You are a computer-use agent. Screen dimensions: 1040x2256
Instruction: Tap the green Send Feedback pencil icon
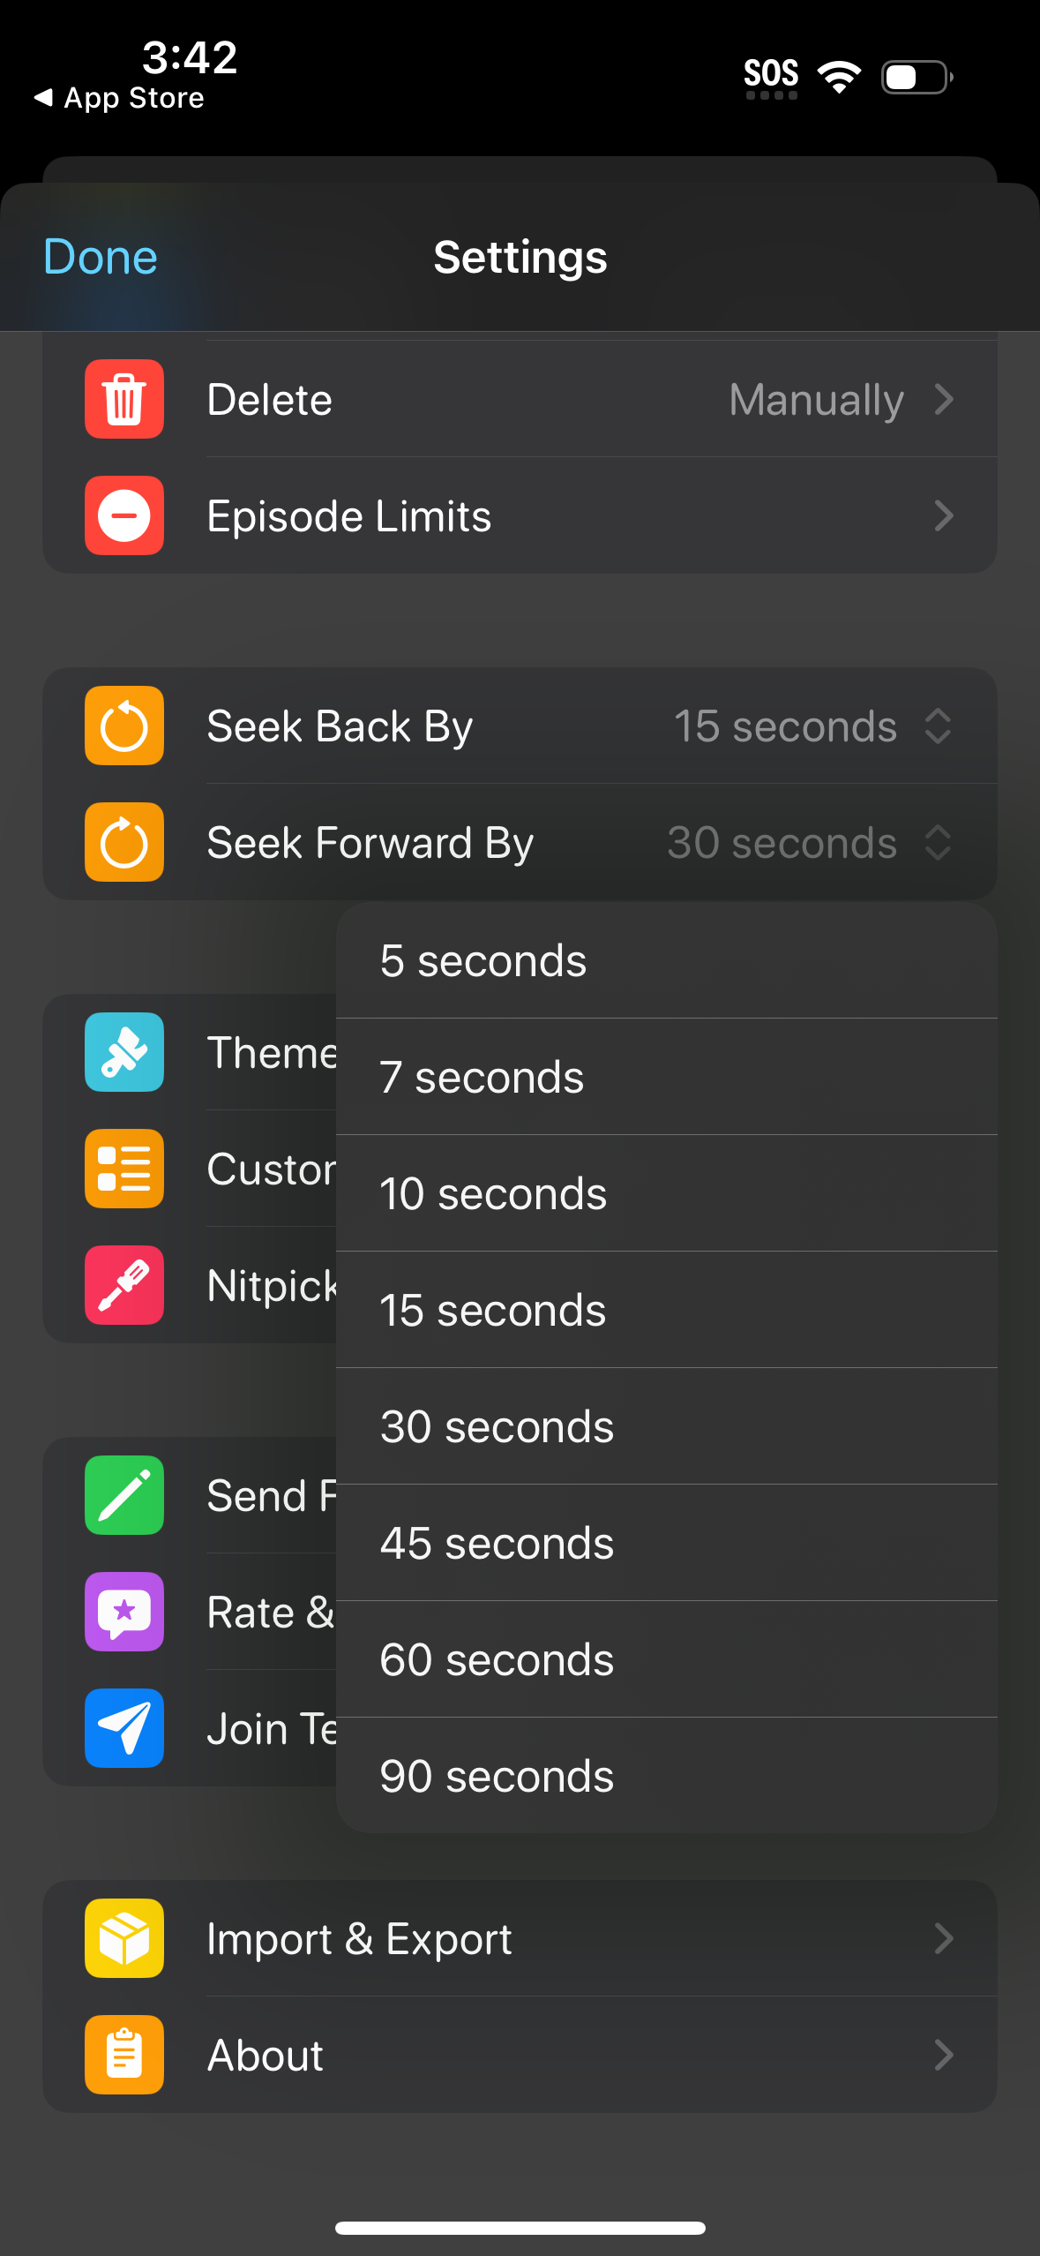pos(123,1495)
